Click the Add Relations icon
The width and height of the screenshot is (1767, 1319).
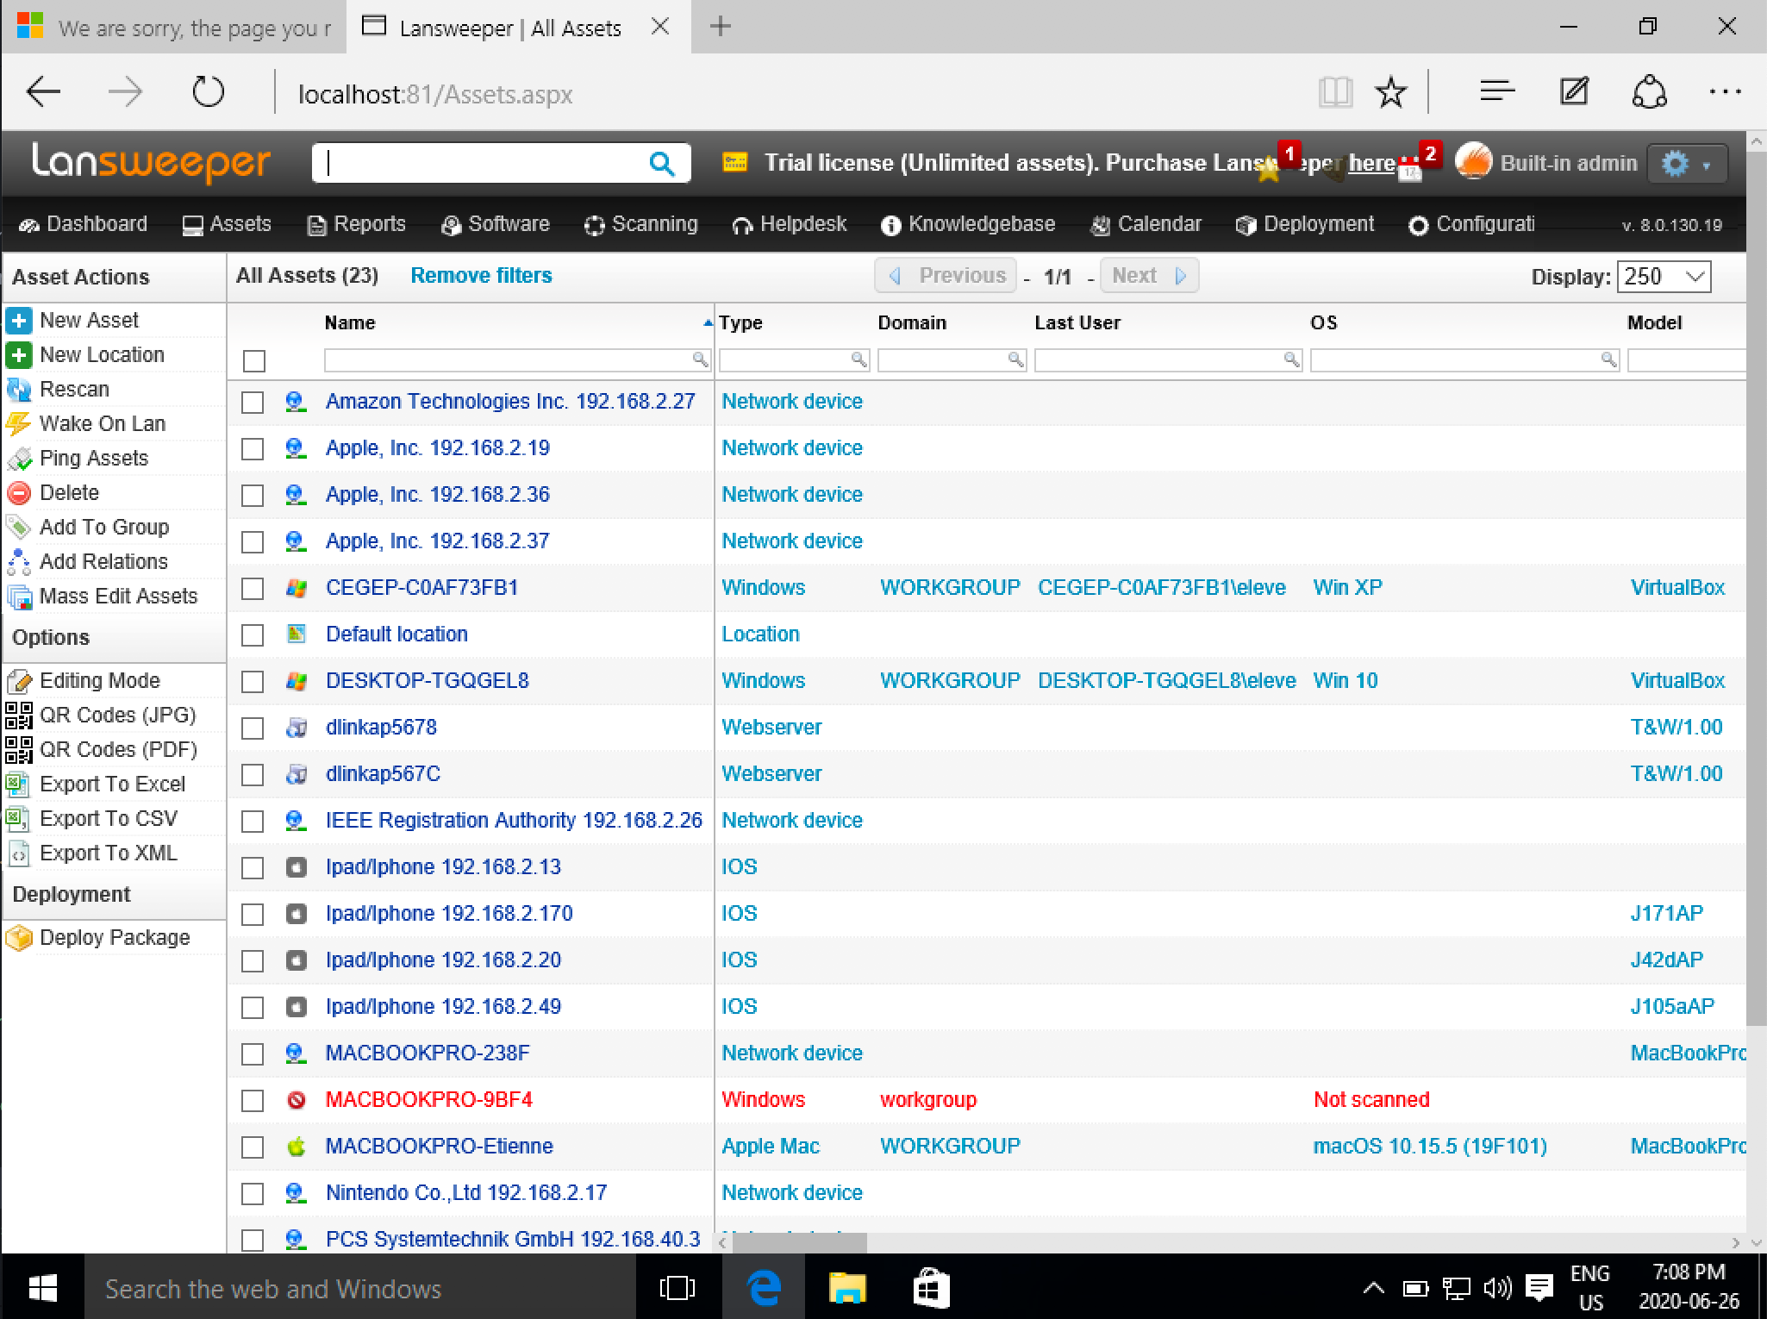pyautogui.click(x=19, y=562)
